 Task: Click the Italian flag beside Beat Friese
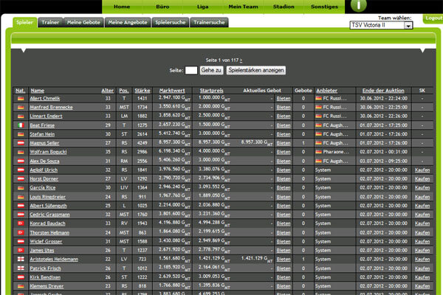pyautogui.click(x=21, y=125)
